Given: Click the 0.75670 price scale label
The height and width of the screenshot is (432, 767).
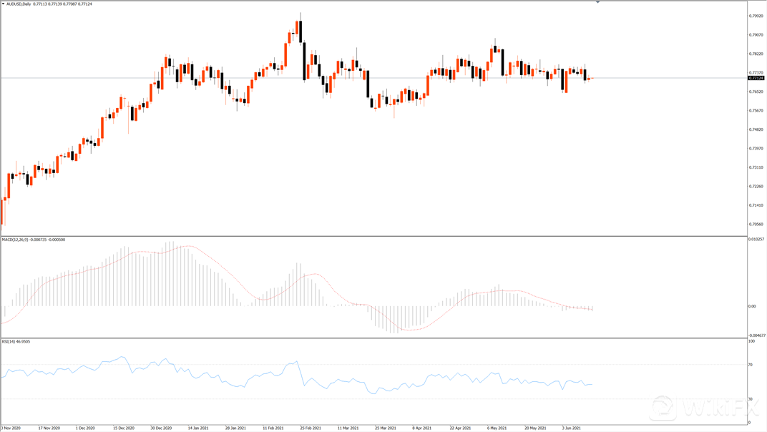Looking at the screenshot, I should coord(756,111).
